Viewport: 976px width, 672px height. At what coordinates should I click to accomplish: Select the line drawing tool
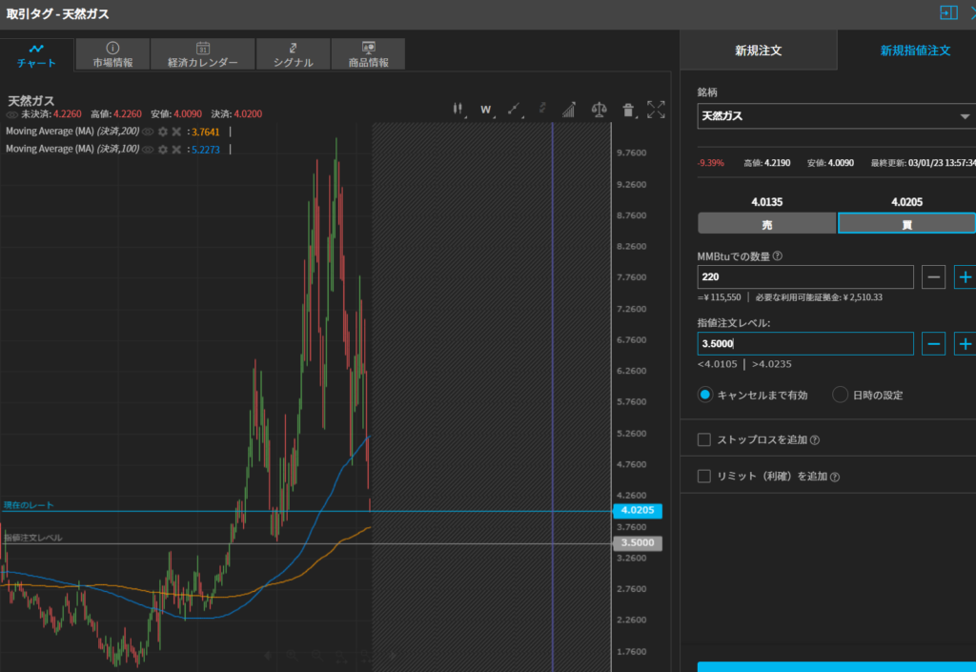coord(515,110)
